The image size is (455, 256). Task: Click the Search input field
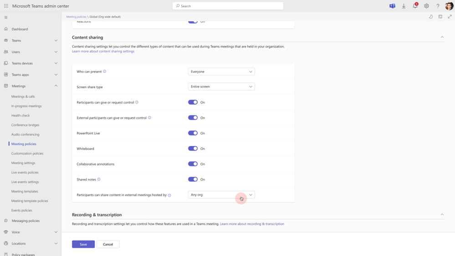(x=228, y=6)
